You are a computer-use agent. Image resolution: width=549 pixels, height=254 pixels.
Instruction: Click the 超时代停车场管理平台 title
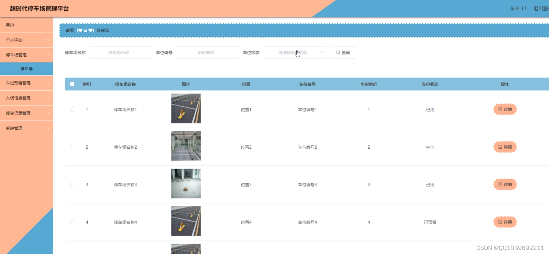(x=39, y=9)
